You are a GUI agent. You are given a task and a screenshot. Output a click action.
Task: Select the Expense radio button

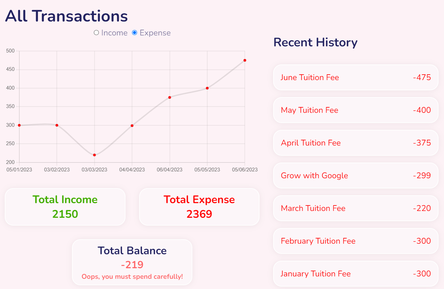(x=136, y=33)
